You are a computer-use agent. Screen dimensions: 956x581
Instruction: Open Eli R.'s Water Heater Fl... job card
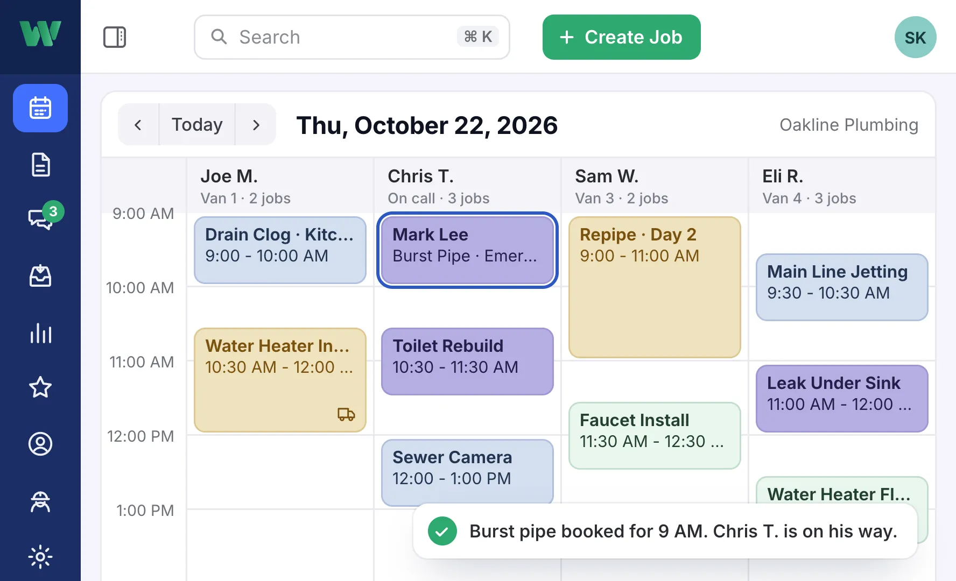coord(842,491)
